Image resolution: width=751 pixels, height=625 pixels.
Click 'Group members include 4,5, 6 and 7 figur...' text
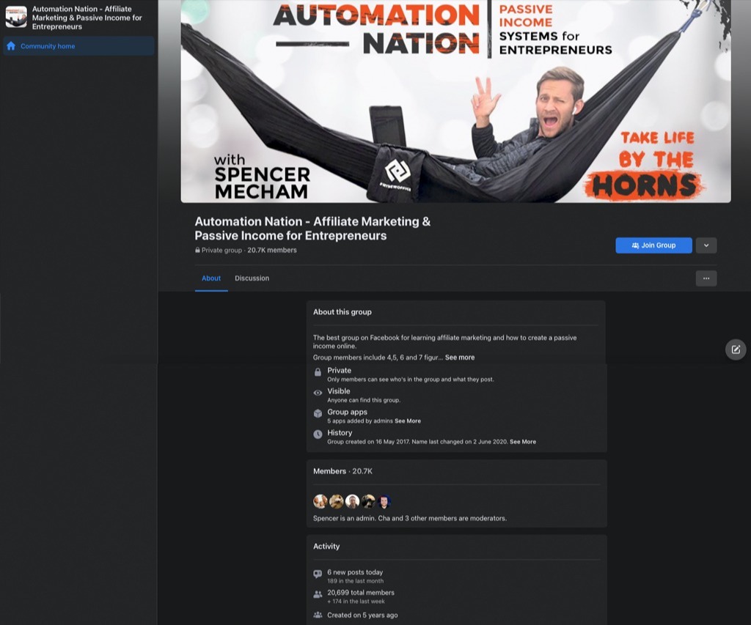point(378,358)
